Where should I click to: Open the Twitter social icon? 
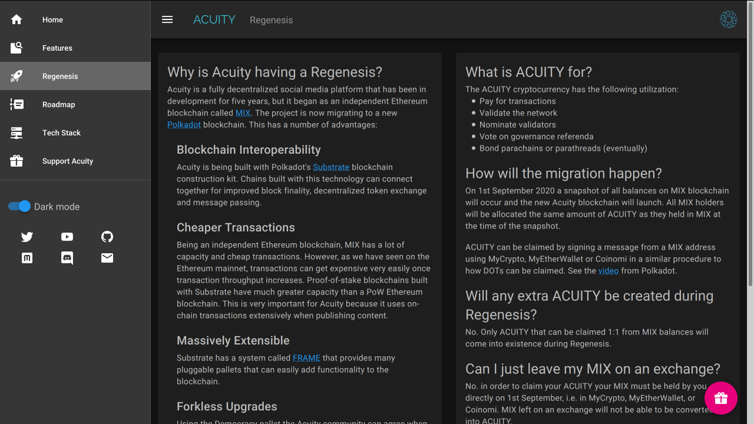pyautogui.click(x=27, y=237)
